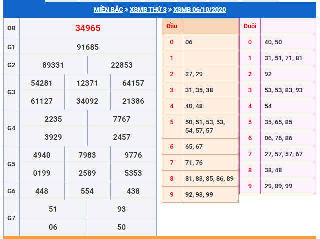Image resolution: width=320 pixels, height=239 pixels.
Task: Click the G2 result 22853
Action: click(122, 65)
